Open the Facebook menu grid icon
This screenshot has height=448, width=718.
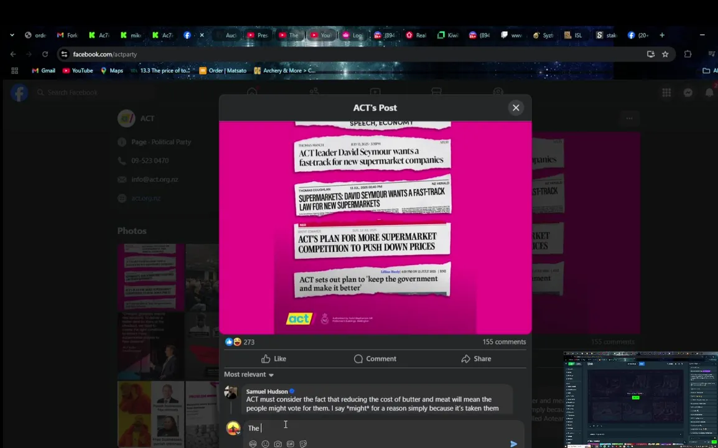(x=666, y=93)
